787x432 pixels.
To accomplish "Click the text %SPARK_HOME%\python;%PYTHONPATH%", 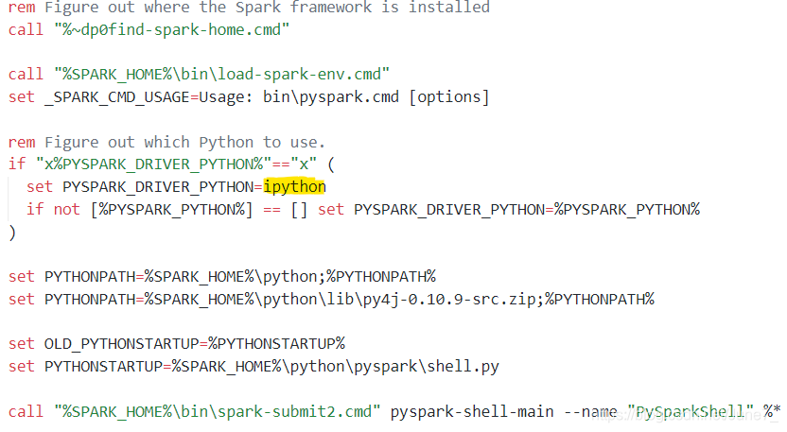I will (290, 277).
